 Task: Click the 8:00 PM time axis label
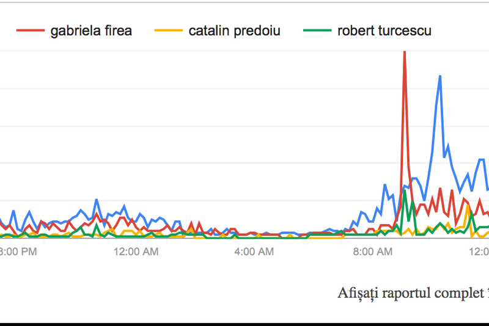[x=18, y=251]
